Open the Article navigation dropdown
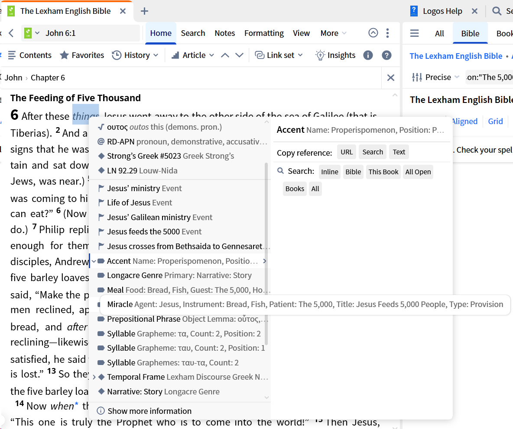The height and width of the screenshot is (429, 513). click(x=193, y=55)
